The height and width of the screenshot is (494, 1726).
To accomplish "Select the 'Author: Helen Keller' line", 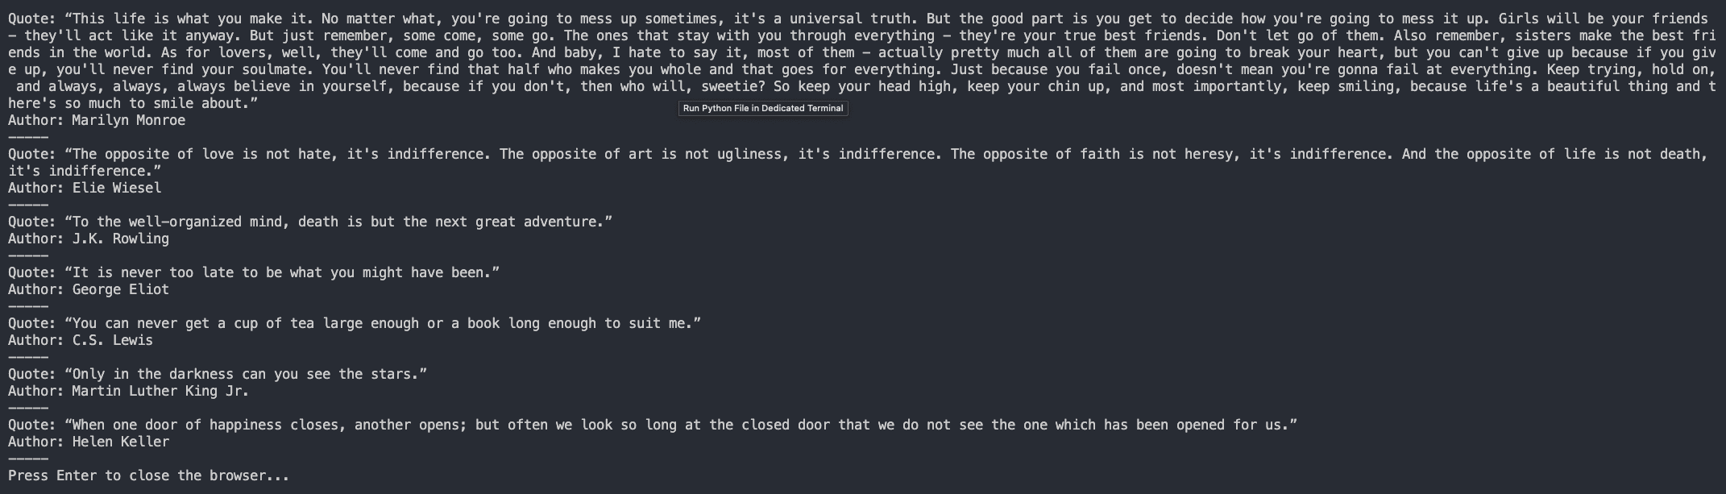I will pyautogui.click(x=89, y=442).
